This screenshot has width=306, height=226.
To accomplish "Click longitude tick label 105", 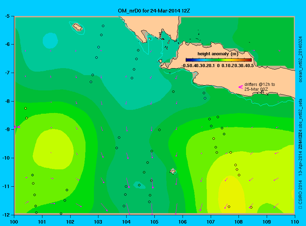I will pyautogui.click(x=154, y=222).
